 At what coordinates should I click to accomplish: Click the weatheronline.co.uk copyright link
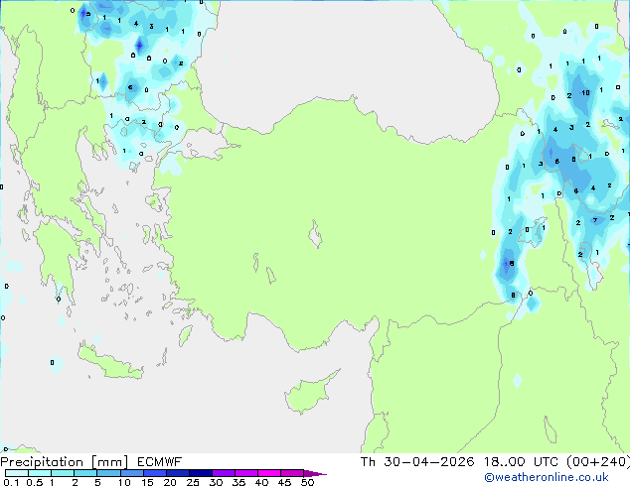pos(547,477)
